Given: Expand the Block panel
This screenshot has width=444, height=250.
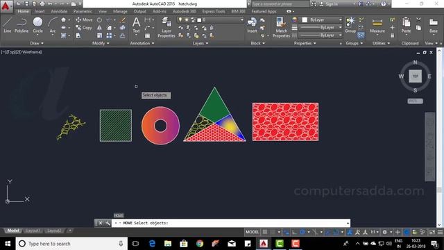Looking at the screenshot, I should click(257, 43).
